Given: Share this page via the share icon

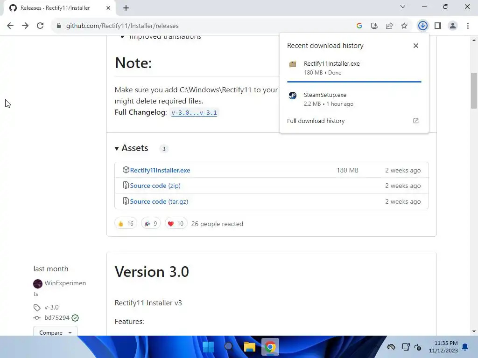Looking at the screenshot, I should (x=389, y=26).
